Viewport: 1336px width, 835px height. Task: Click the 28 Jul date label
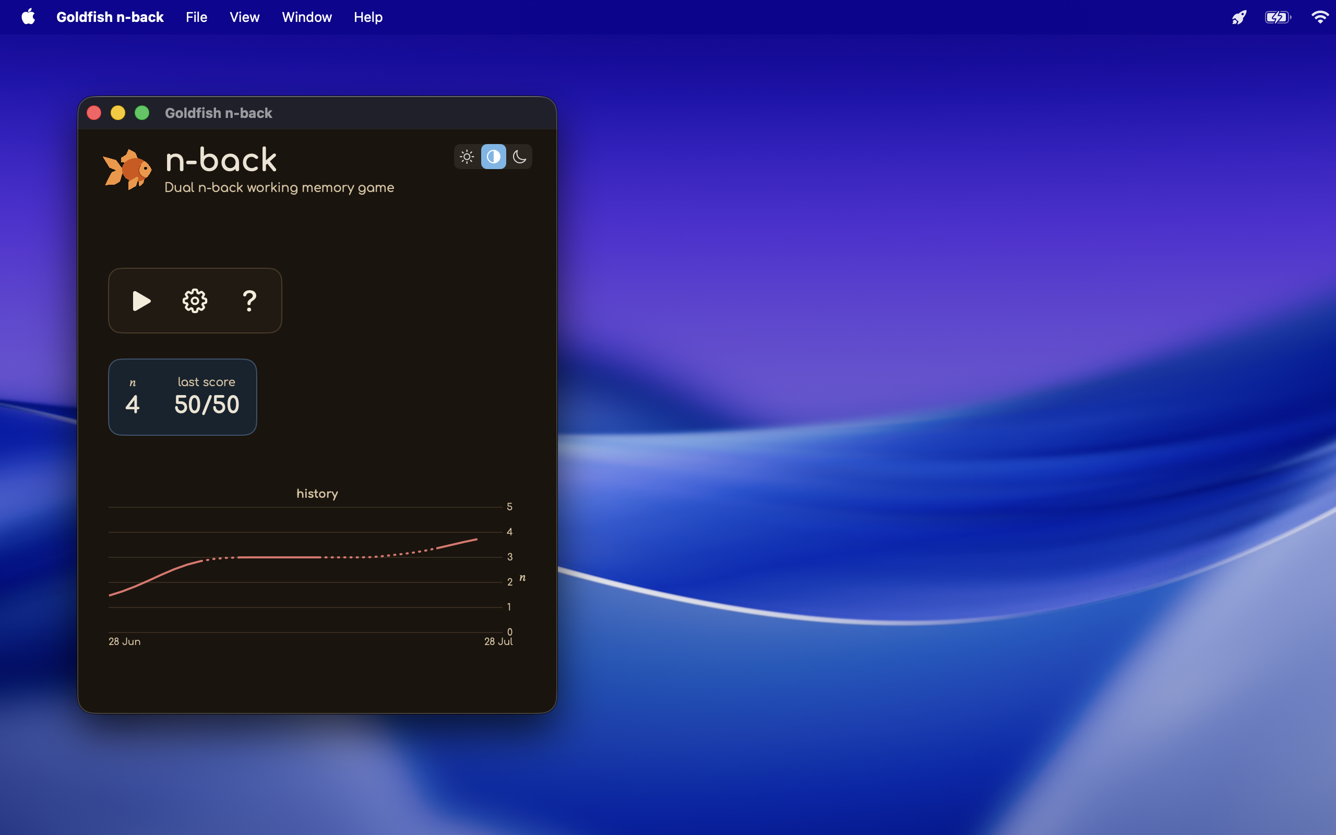tap(498, 641)
